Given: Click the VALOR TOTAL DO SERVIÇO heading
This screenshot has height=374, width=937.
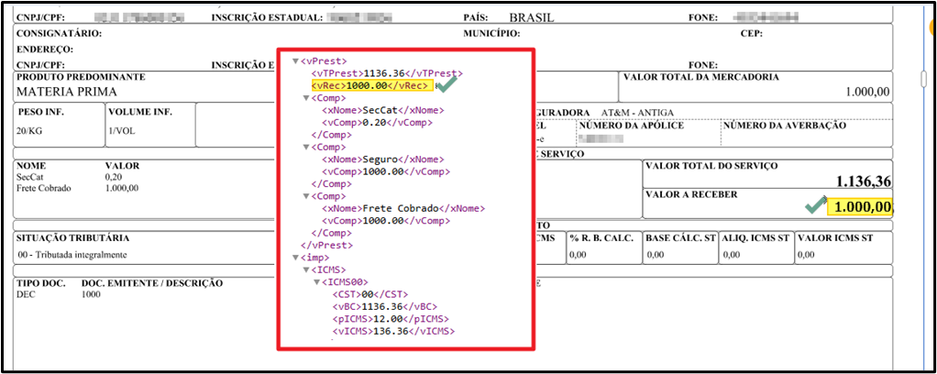Looking at the screenshot, I should tap(712, 166).
